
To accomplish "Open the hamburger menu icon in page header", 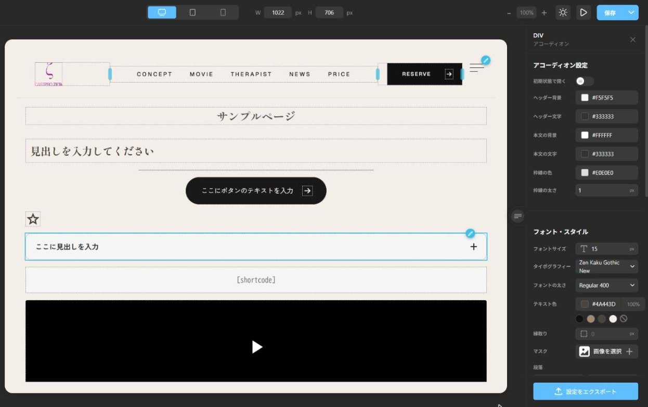I will pos(476,68).
